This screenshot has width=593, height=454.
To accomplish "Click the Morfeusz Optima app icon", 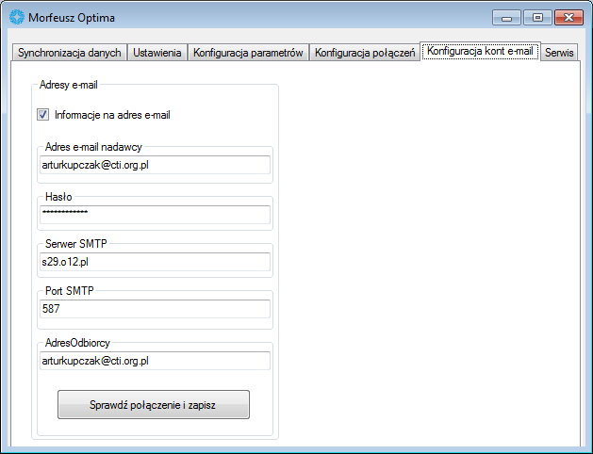I will point(17,17).
